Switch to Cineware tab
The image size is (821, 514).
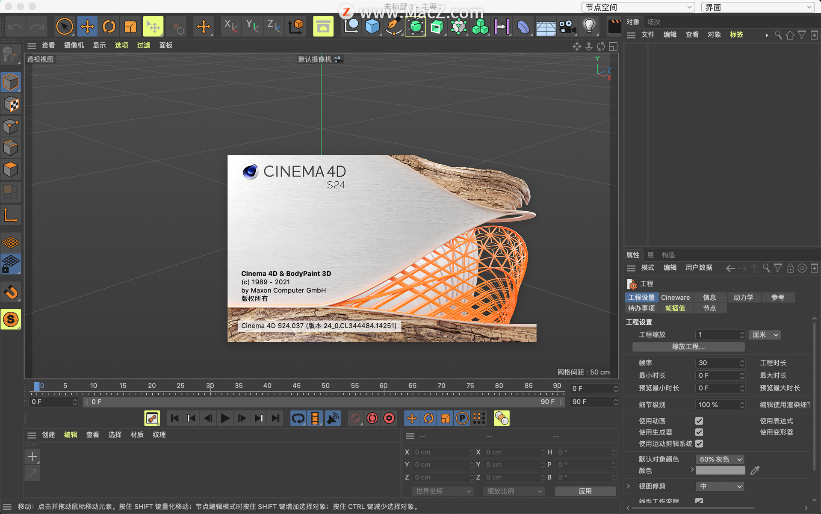pos(675,298)
